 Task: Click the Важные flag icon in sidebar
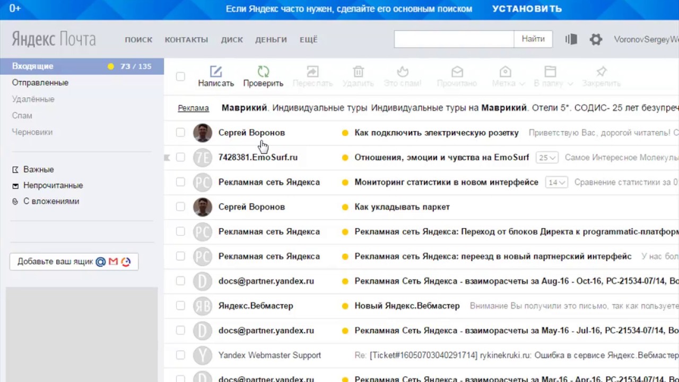coord(15,170)
